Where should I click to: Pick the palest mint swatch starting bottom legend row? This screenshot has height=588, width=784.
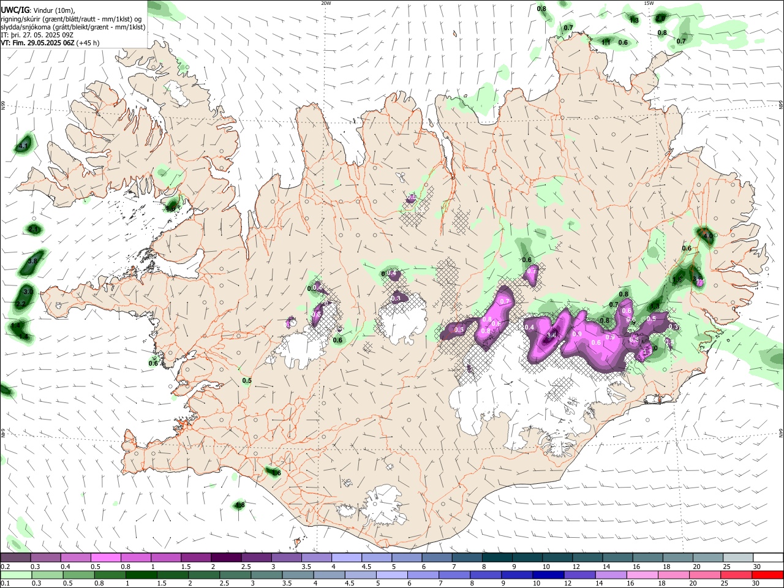16,575
